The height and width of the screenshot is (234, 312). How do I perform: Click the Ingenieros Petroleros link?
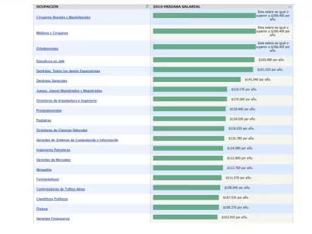[53, 150]
